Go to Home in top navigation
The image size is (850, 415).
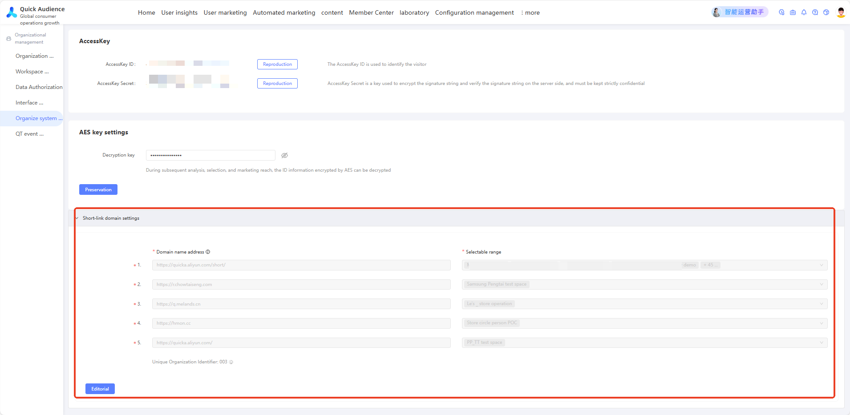[146, 12]
